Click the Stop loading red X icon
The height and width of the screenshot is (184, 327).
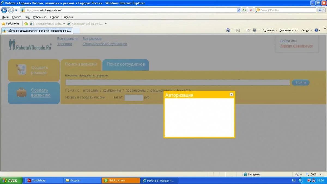tap(250, 10)
